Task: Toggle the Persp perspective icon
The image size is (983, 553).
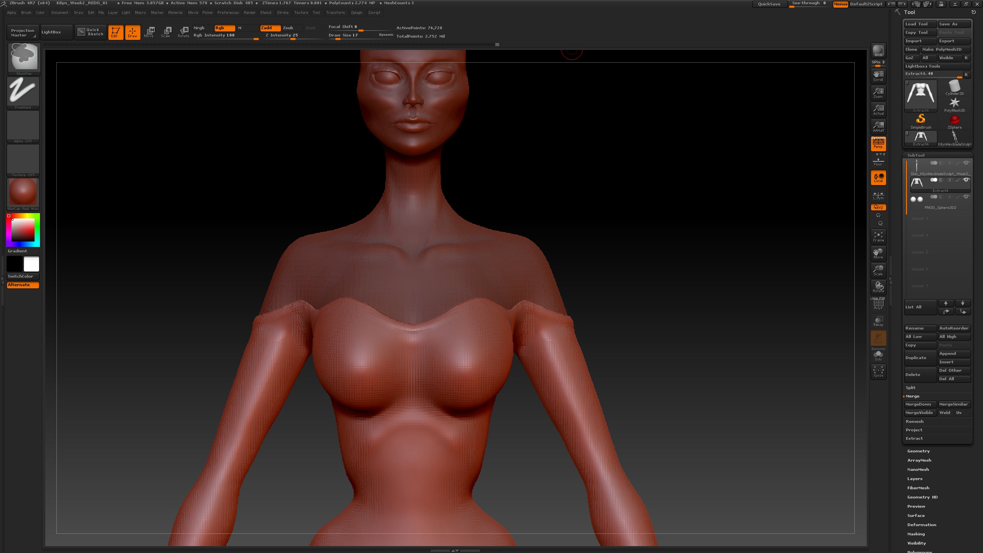Action: coord(878,143)
